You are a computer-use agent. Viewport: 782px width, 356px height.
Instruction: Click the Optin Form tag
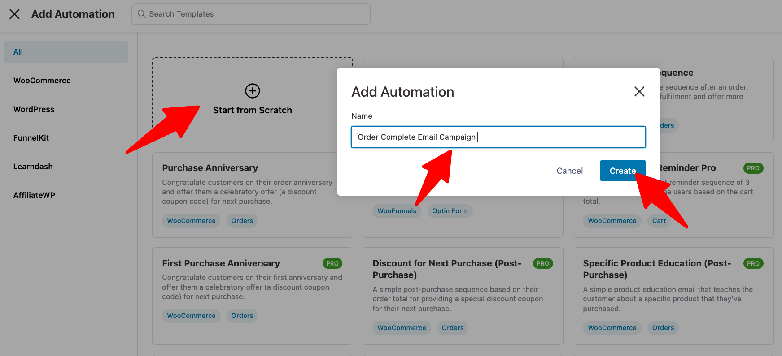(450, 210)
